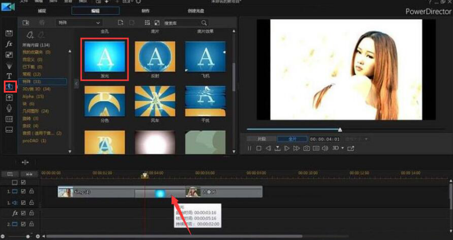
Task: Switch to the 制作 (Produce) tab
Action: tap(147, 10)
